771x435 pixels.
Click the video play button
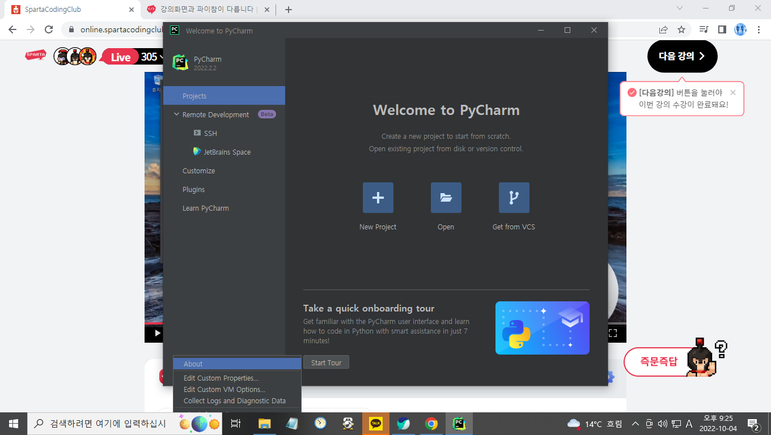coord(158,333)
